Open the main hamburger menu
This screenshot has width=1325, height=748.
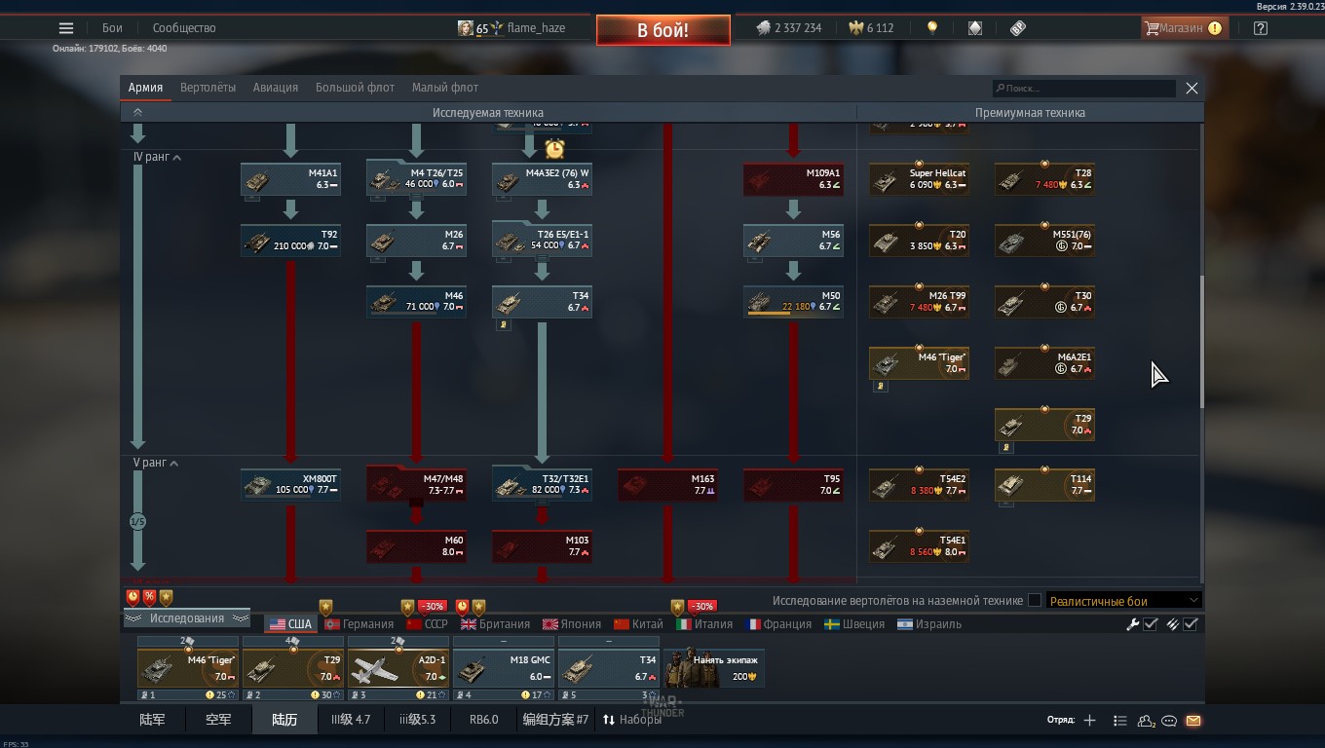[x=66, y=28]
